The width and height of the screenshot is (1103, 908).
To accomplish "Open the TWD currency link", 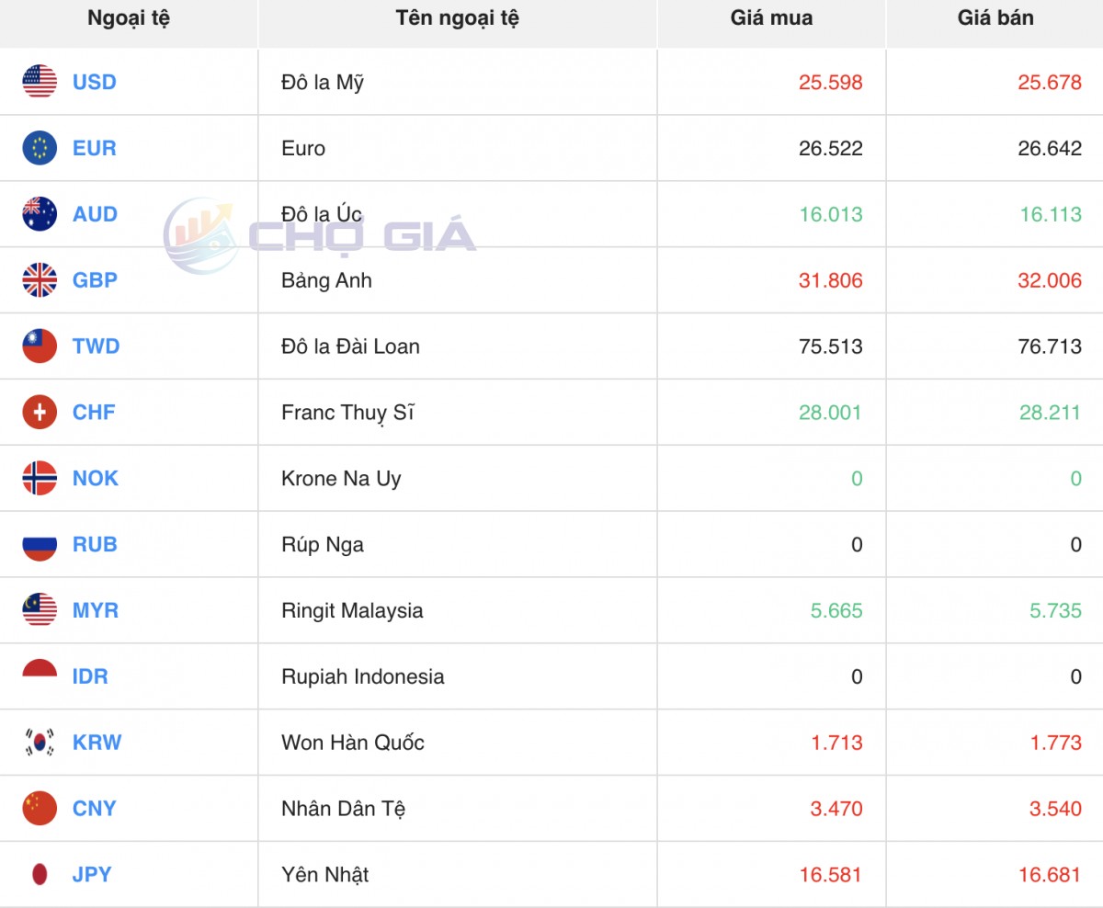I will (x=96, y=346).
